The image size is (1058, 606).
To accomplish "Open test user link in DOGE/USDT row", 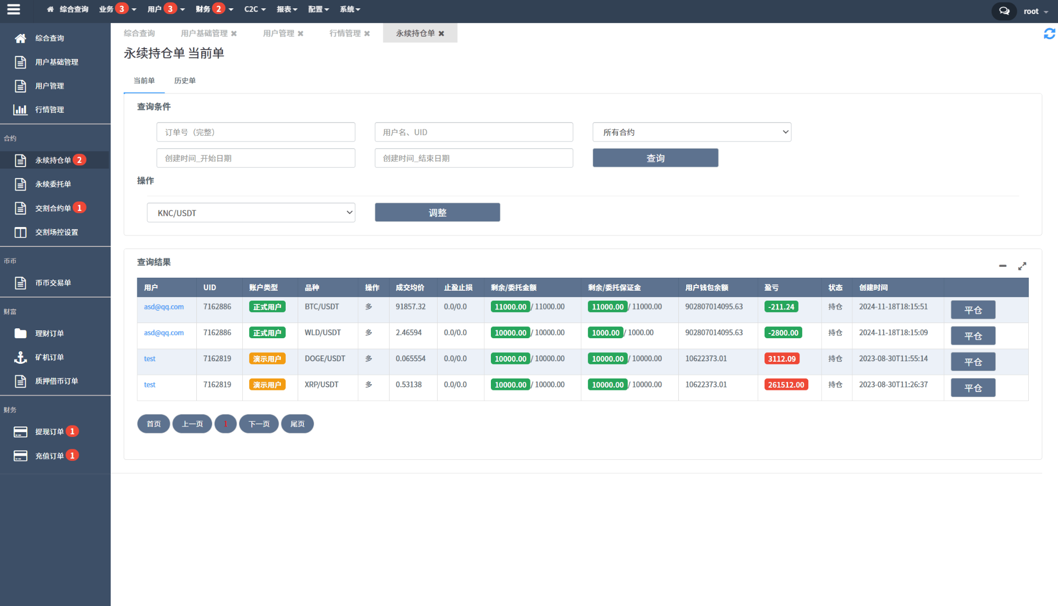I will pyautogui.click(x=150, y=359).
